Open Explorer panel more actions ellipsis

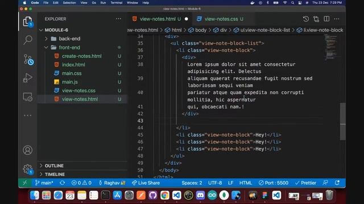(x=118, y=19)
